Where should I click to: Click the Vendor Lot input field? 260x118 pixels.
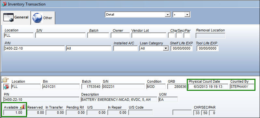pos(149,35)
